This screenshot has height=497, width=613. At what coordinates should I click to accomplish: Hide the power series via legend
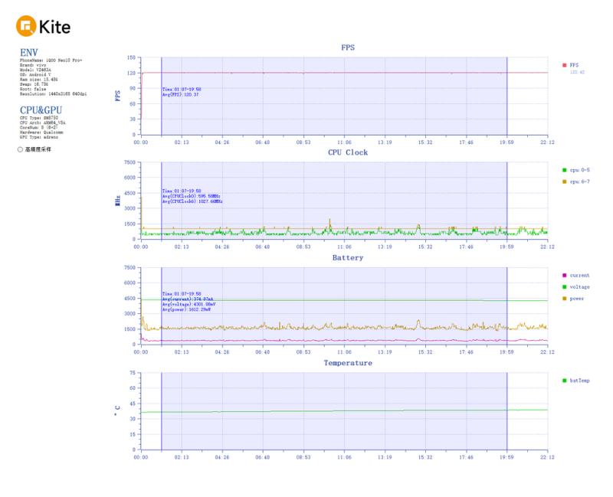(576, 298)
